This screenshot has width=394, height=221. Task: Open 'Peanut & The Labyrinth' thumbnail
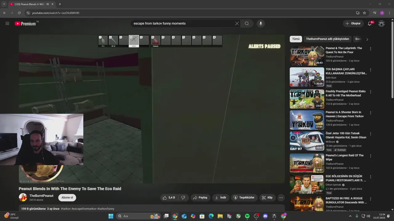(x=307, y=56)
